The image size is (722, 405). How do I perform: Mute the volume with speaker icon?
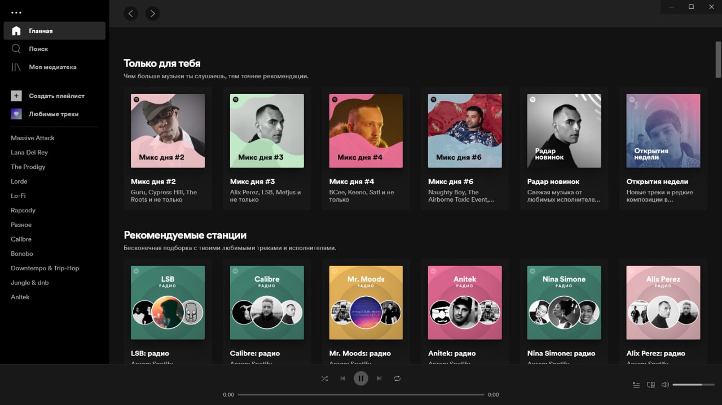[x=665, y=385]
